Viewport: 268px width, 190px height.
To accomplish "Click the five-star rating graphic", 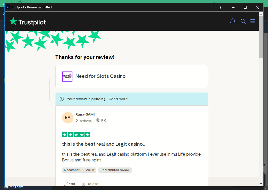I will coord(76,135).
